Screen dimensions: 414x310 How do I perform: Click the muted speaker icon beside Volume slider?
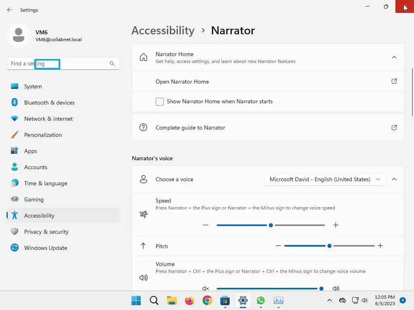(x=206, y=289)
